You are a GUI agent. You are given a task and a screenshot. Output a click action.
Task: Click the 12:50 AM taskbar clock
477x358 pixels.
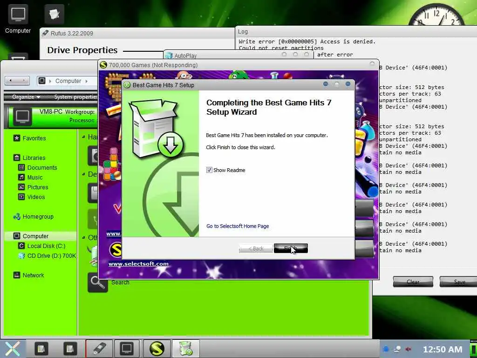[x=443, y=350]
